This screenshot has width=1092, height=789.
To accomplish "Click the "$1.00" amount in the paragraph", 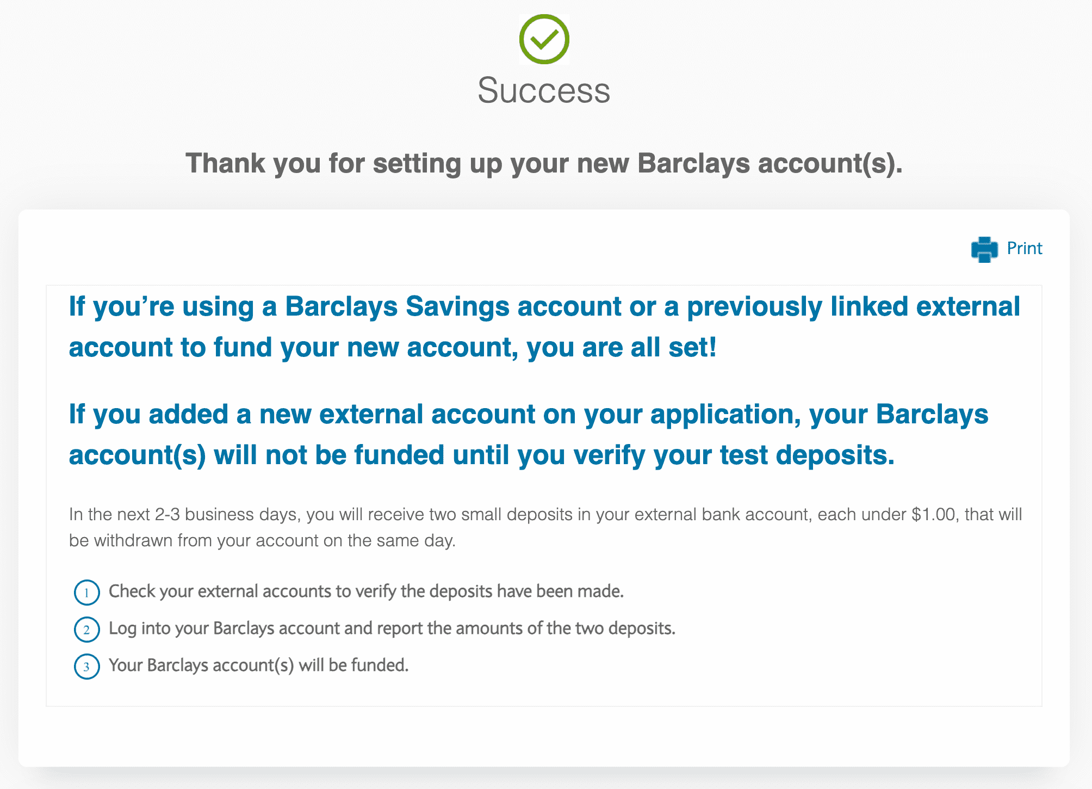I will point(933,514).
